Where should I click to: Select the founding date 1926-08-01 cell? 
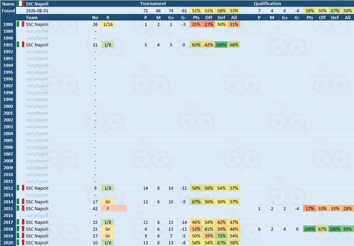click(37, 11)
